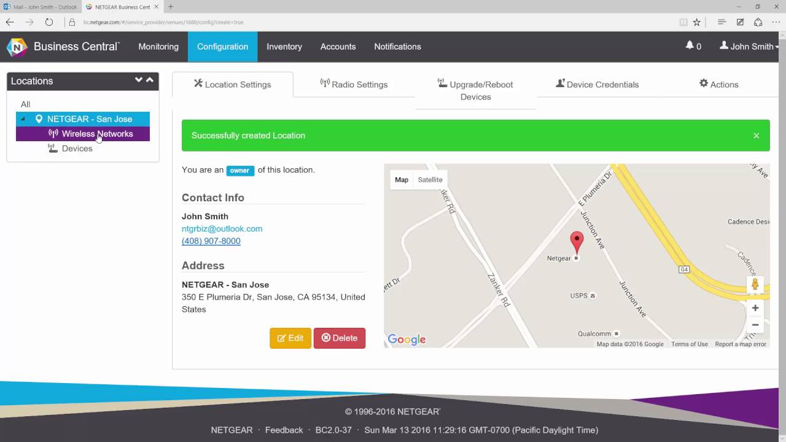Screen dimensions: 786x442
Task: Open the notifications bell icon
Action: [x=690, y=46]
